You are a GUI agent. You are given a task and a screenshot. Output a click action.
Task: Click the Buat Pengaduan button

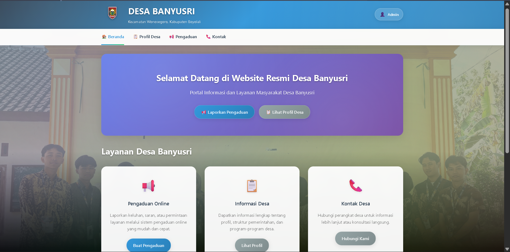click(149, 245)
